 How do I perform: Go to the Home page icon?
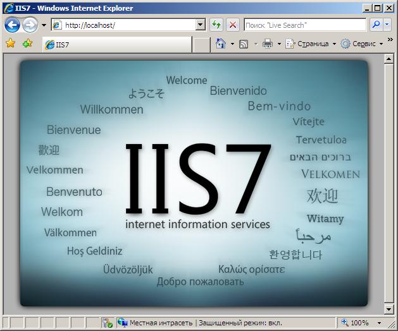point(221,44)
